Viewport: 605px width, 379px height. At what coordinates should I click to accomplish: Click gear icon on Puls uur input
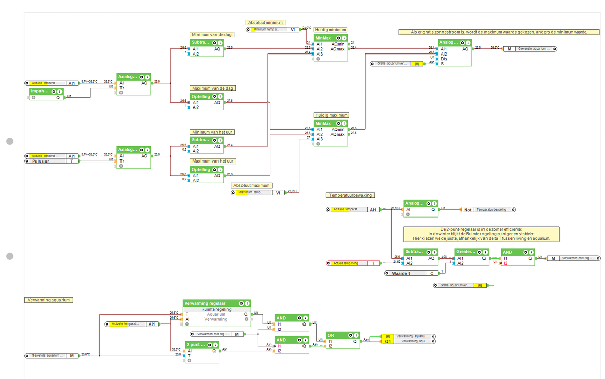27,161
